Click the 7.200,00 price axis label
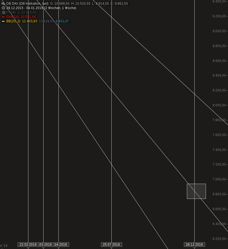228x249 pixels. [219, 164]
